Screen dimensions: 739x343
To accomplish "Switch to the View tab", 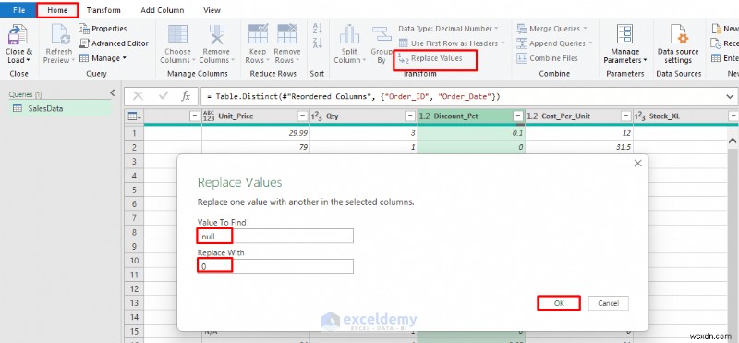I will tap(212, 10).
